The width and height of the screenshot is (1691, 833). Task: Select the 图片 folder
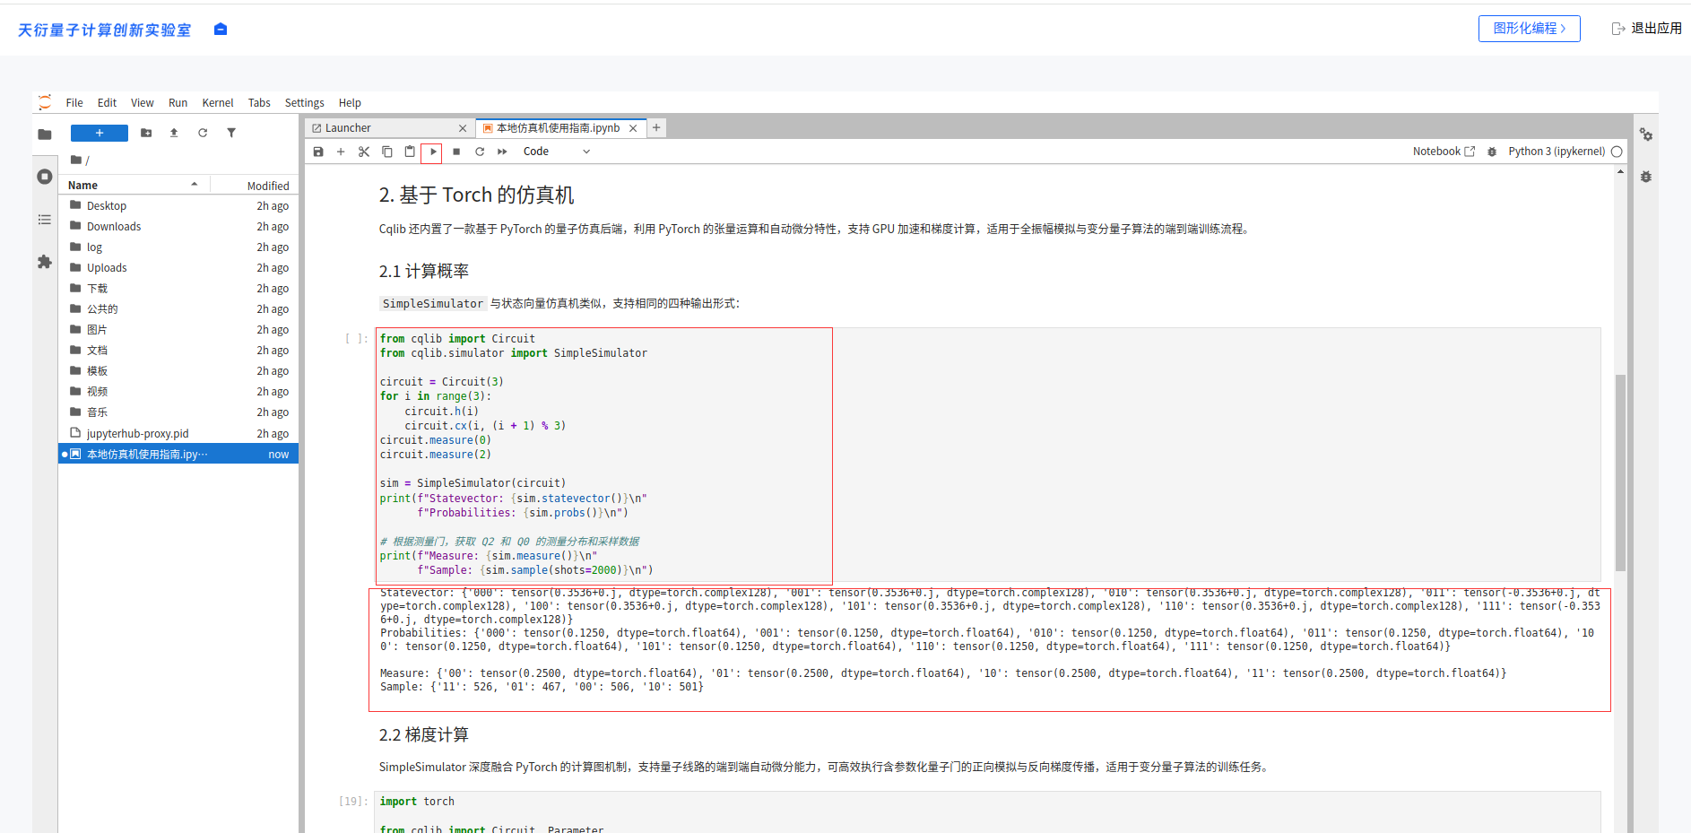tap(178, 330)
